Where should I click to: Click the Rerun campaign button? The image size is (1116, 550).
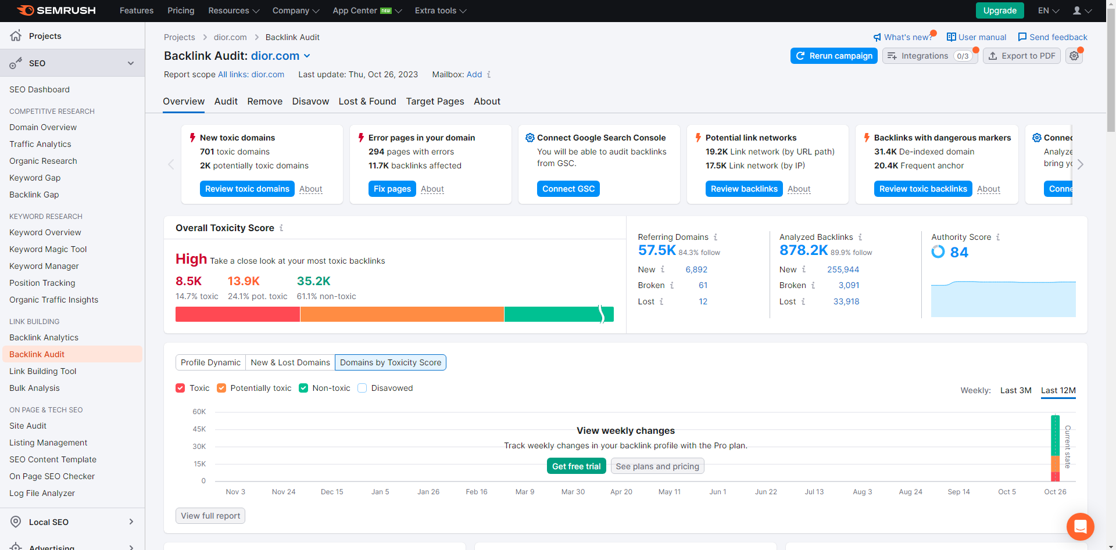(x=834, y=56)
